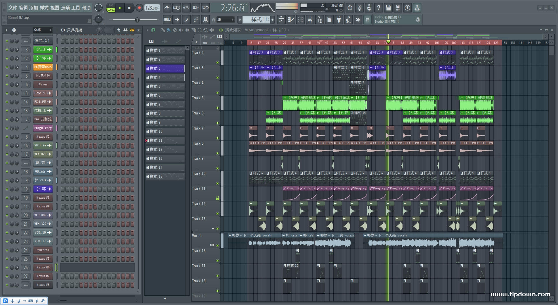Open the piano roll from the toolbar

click(x=291, y=20)
